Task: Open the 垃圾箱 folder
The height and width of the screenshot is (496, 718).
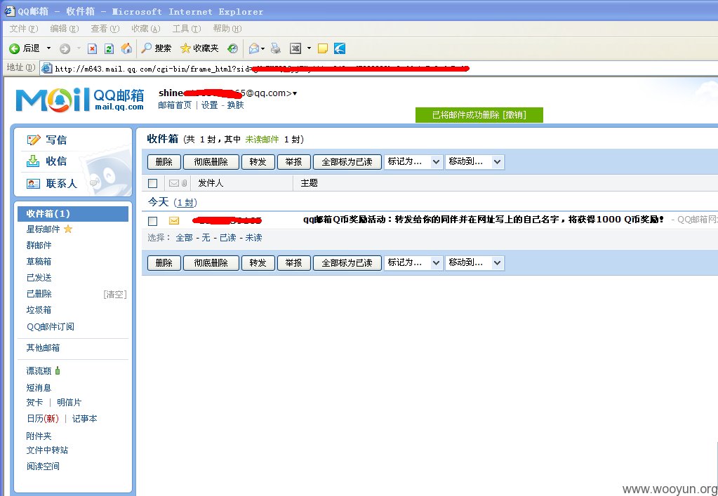Action: [39, 310]
